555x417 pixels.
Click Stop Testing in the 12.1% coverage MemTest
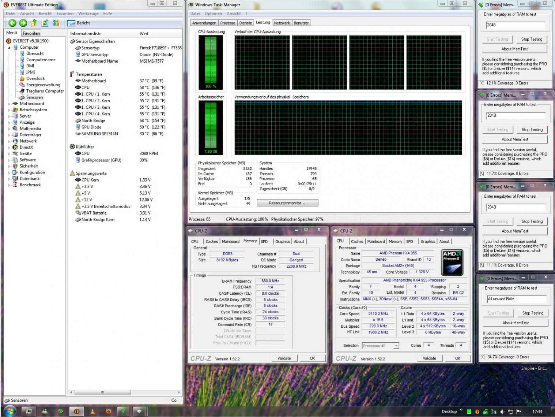tap(532, 39)
